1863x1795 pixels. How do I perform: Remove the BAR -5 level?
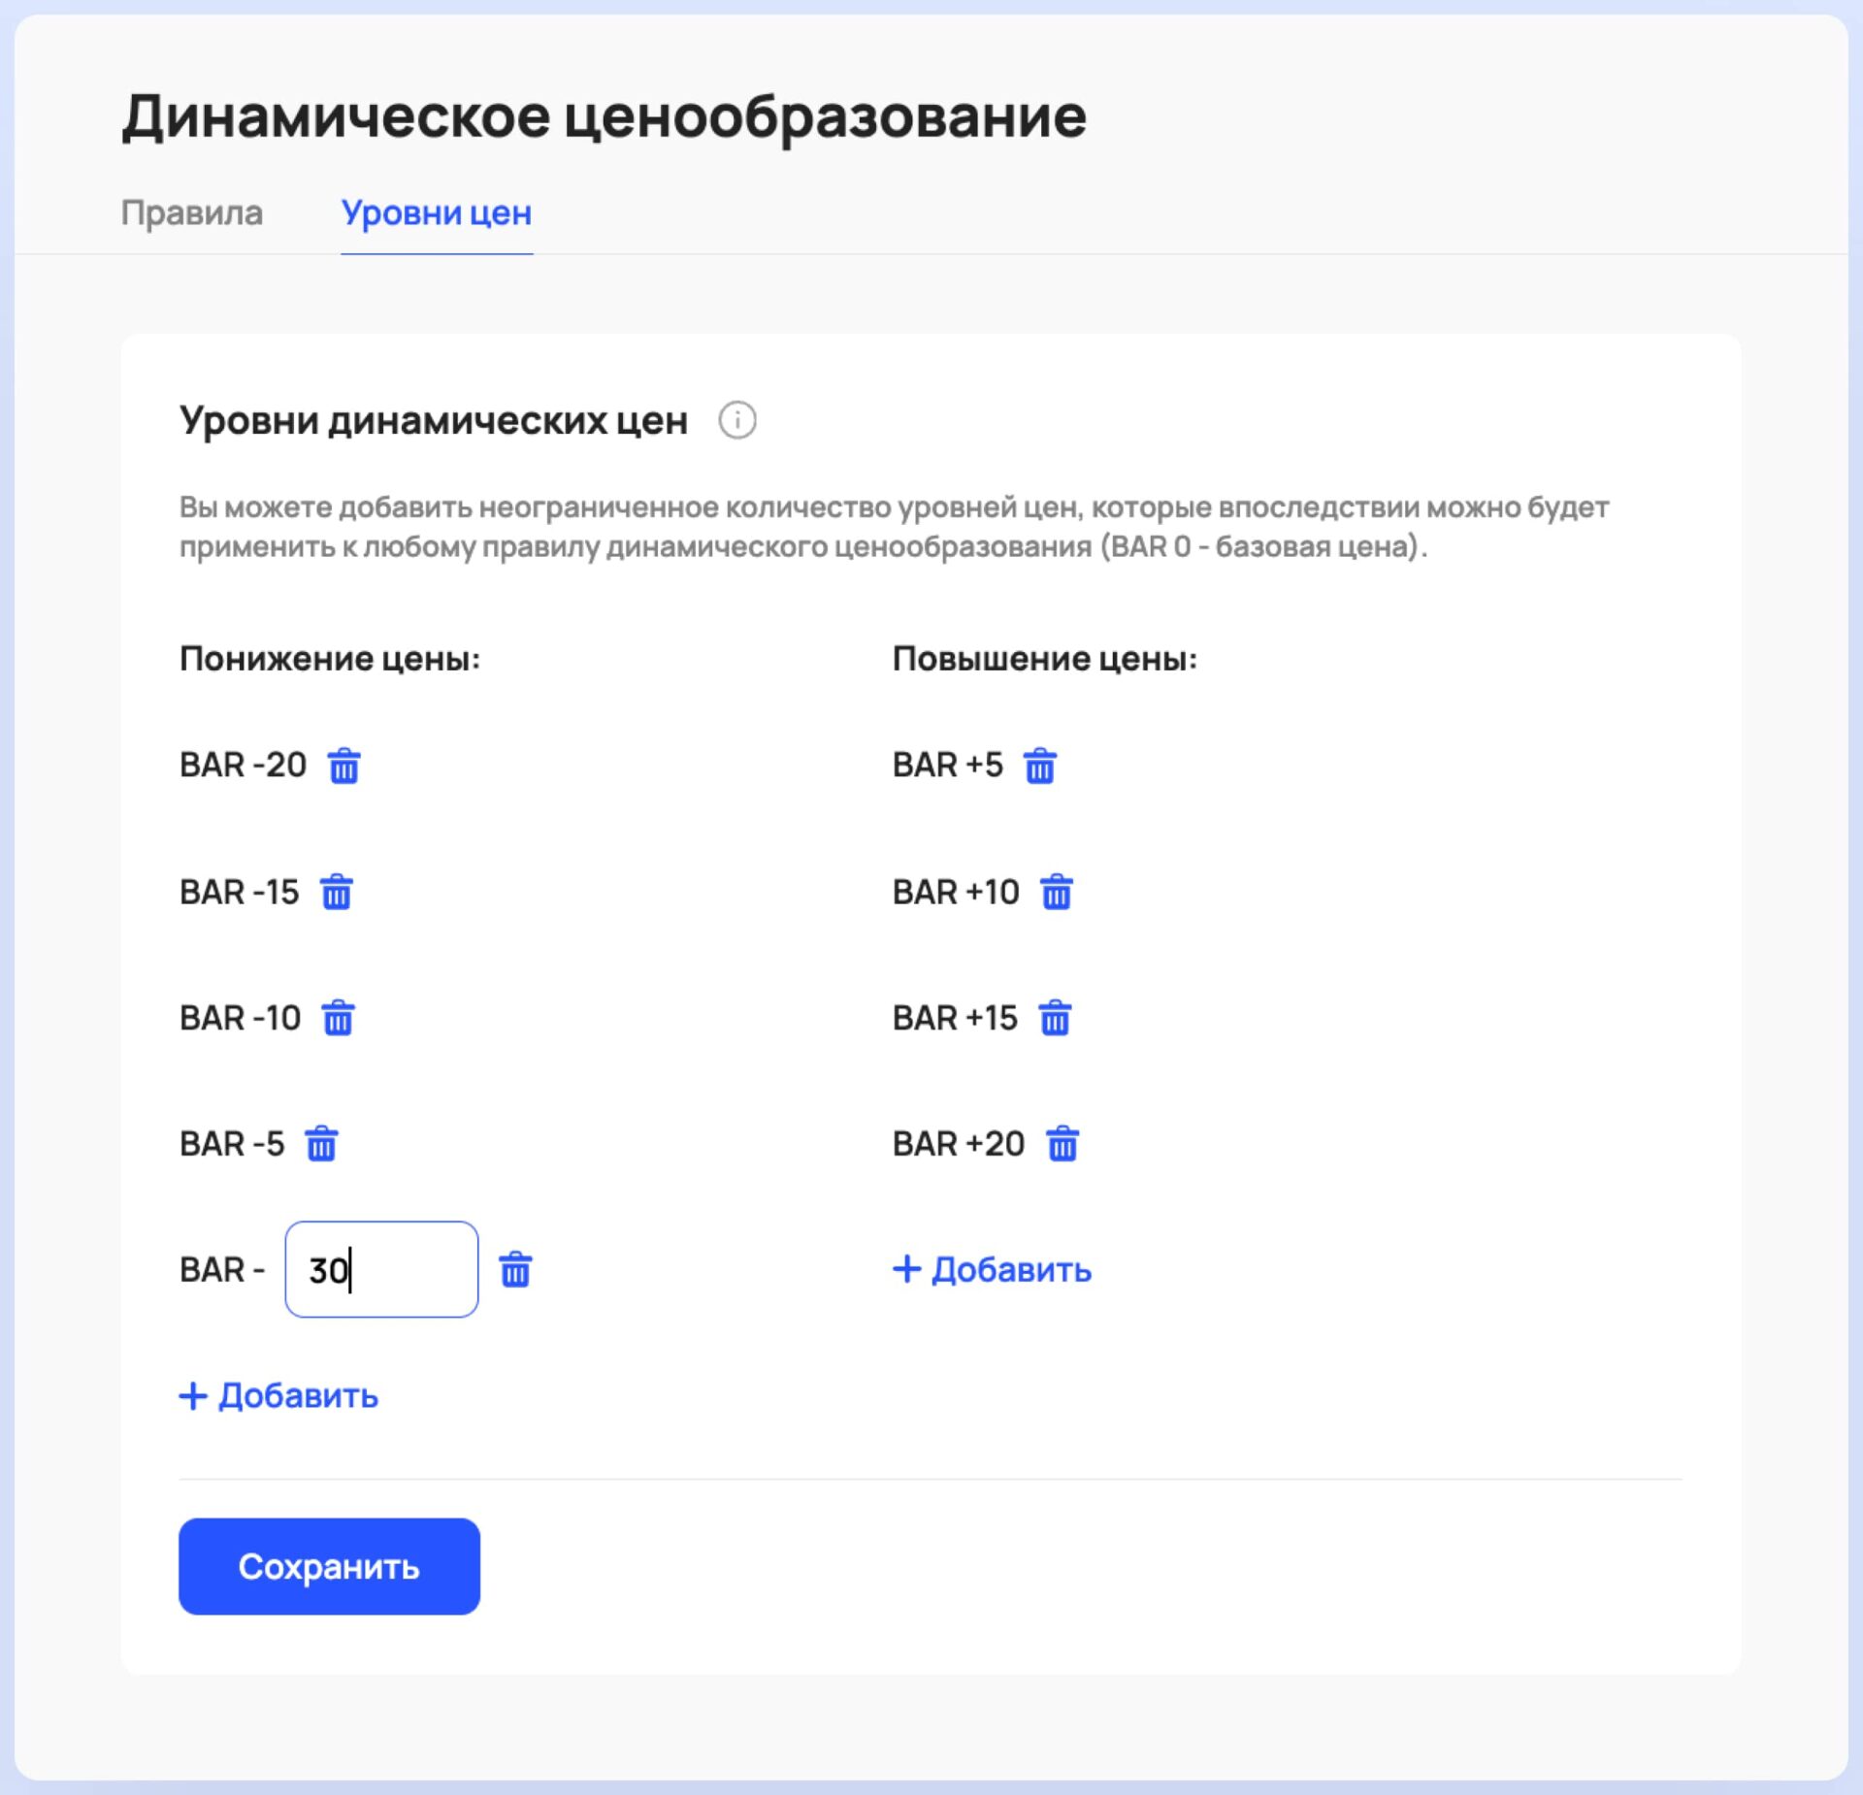click(x=321, y=1144)
